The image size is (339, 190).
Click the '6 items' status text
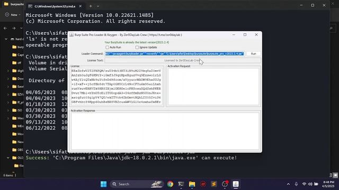coord(8,175)
